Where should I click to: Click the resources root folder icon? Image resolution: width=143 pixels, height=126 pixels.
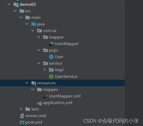34,83
